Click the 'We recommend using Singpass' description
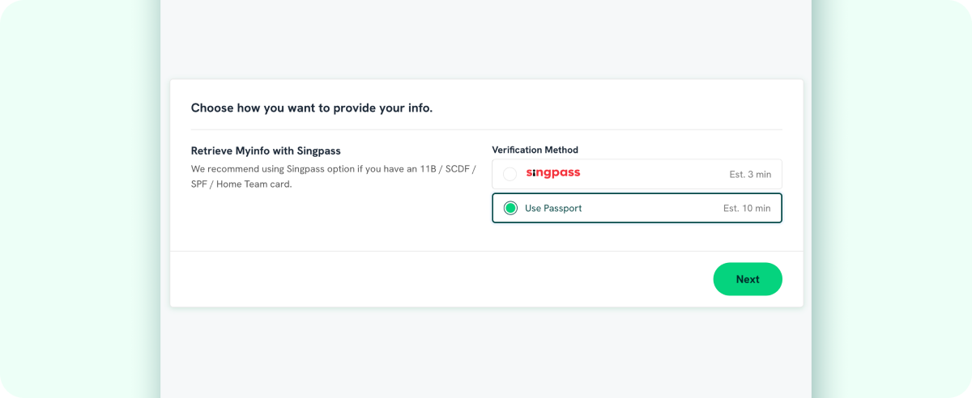Image resolution: width=972 pixels, height=398 pixels. point(333,176)
